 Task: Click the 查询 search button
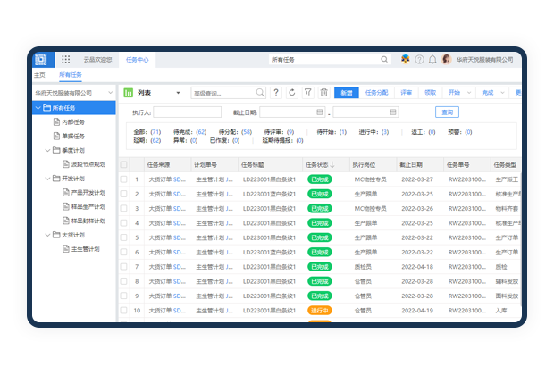447,112
